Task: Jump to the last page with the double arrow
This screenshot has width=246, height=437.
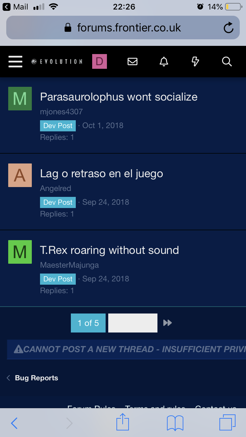Action: 168,323
